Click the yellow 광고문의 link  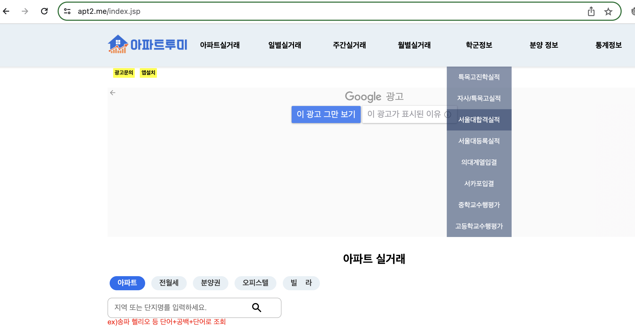[x=124, y=73]
